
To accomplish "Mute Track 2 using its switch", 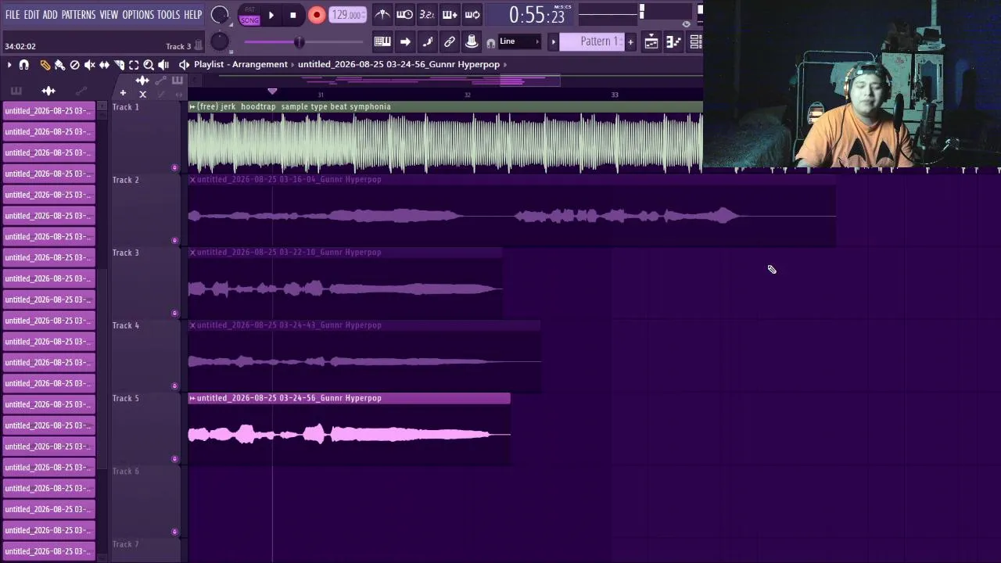I will coord(174,240).
